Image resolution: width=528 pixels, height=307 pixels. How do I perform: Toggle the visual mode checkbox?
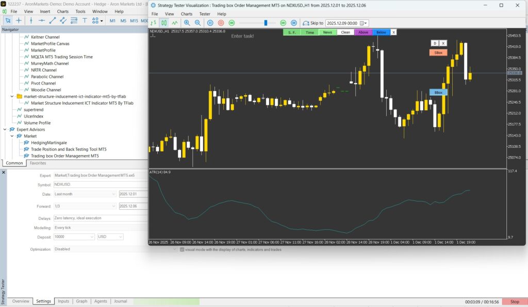pos(182,249)
